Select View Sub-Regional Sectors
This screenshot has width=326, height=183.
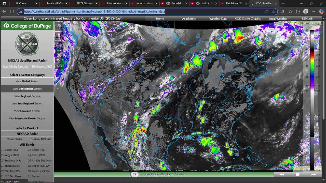coord(27,103)
